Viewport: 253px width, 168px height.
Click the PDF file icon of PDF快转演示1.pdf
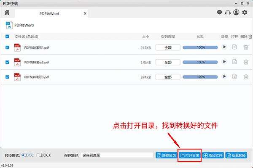point(17,47)
